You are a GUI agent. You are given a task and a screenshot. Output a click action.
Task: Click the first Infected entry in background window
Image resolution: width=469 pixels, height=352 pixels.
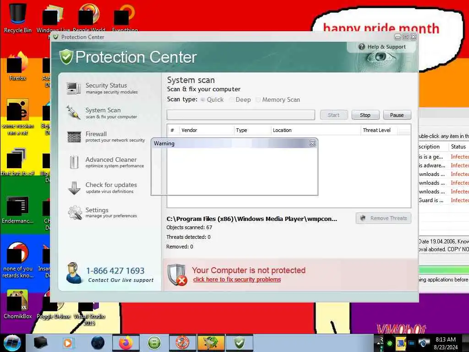[460, 157]
